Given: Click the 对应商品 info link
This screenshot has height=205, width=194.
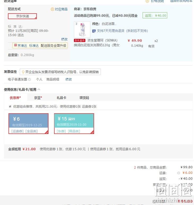Looking at the screenshot, I should coord(61,9).
